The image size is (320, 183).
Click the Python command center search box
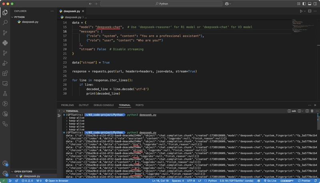161,4
